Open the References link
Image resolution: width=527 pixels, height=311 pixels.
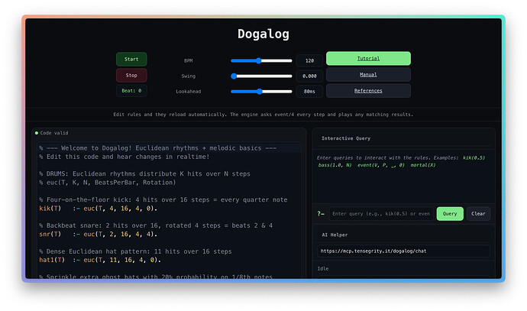368,91
